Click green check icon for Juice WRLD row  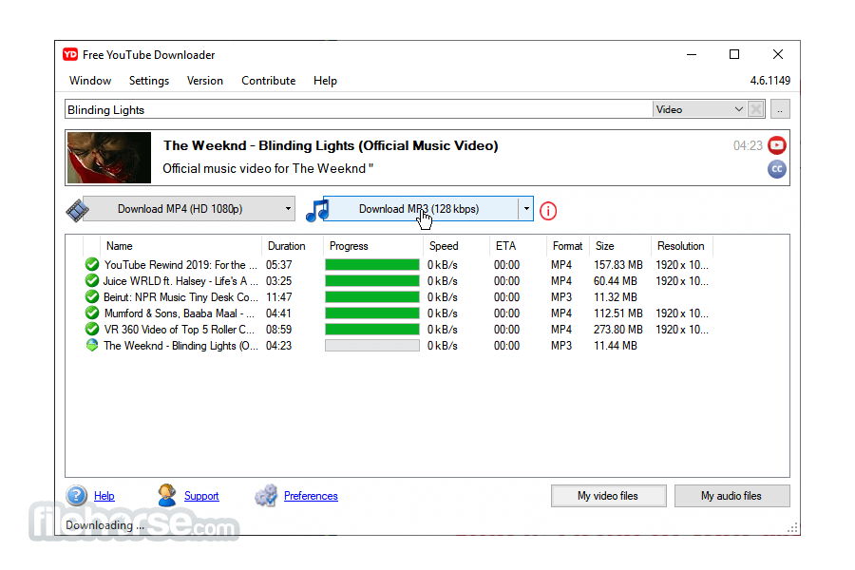pyautogui.click(x=91, y=281)
